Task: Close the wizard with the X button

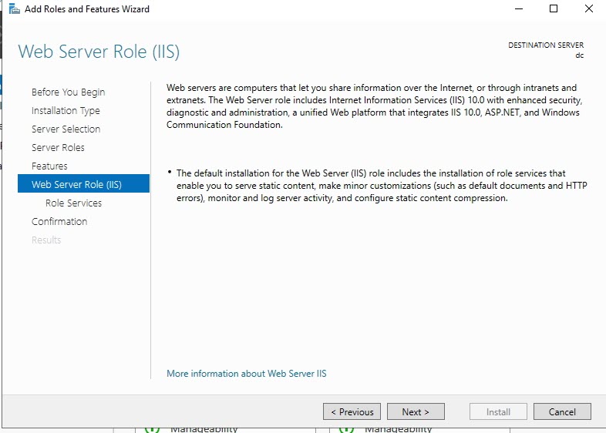Action: 589,9
